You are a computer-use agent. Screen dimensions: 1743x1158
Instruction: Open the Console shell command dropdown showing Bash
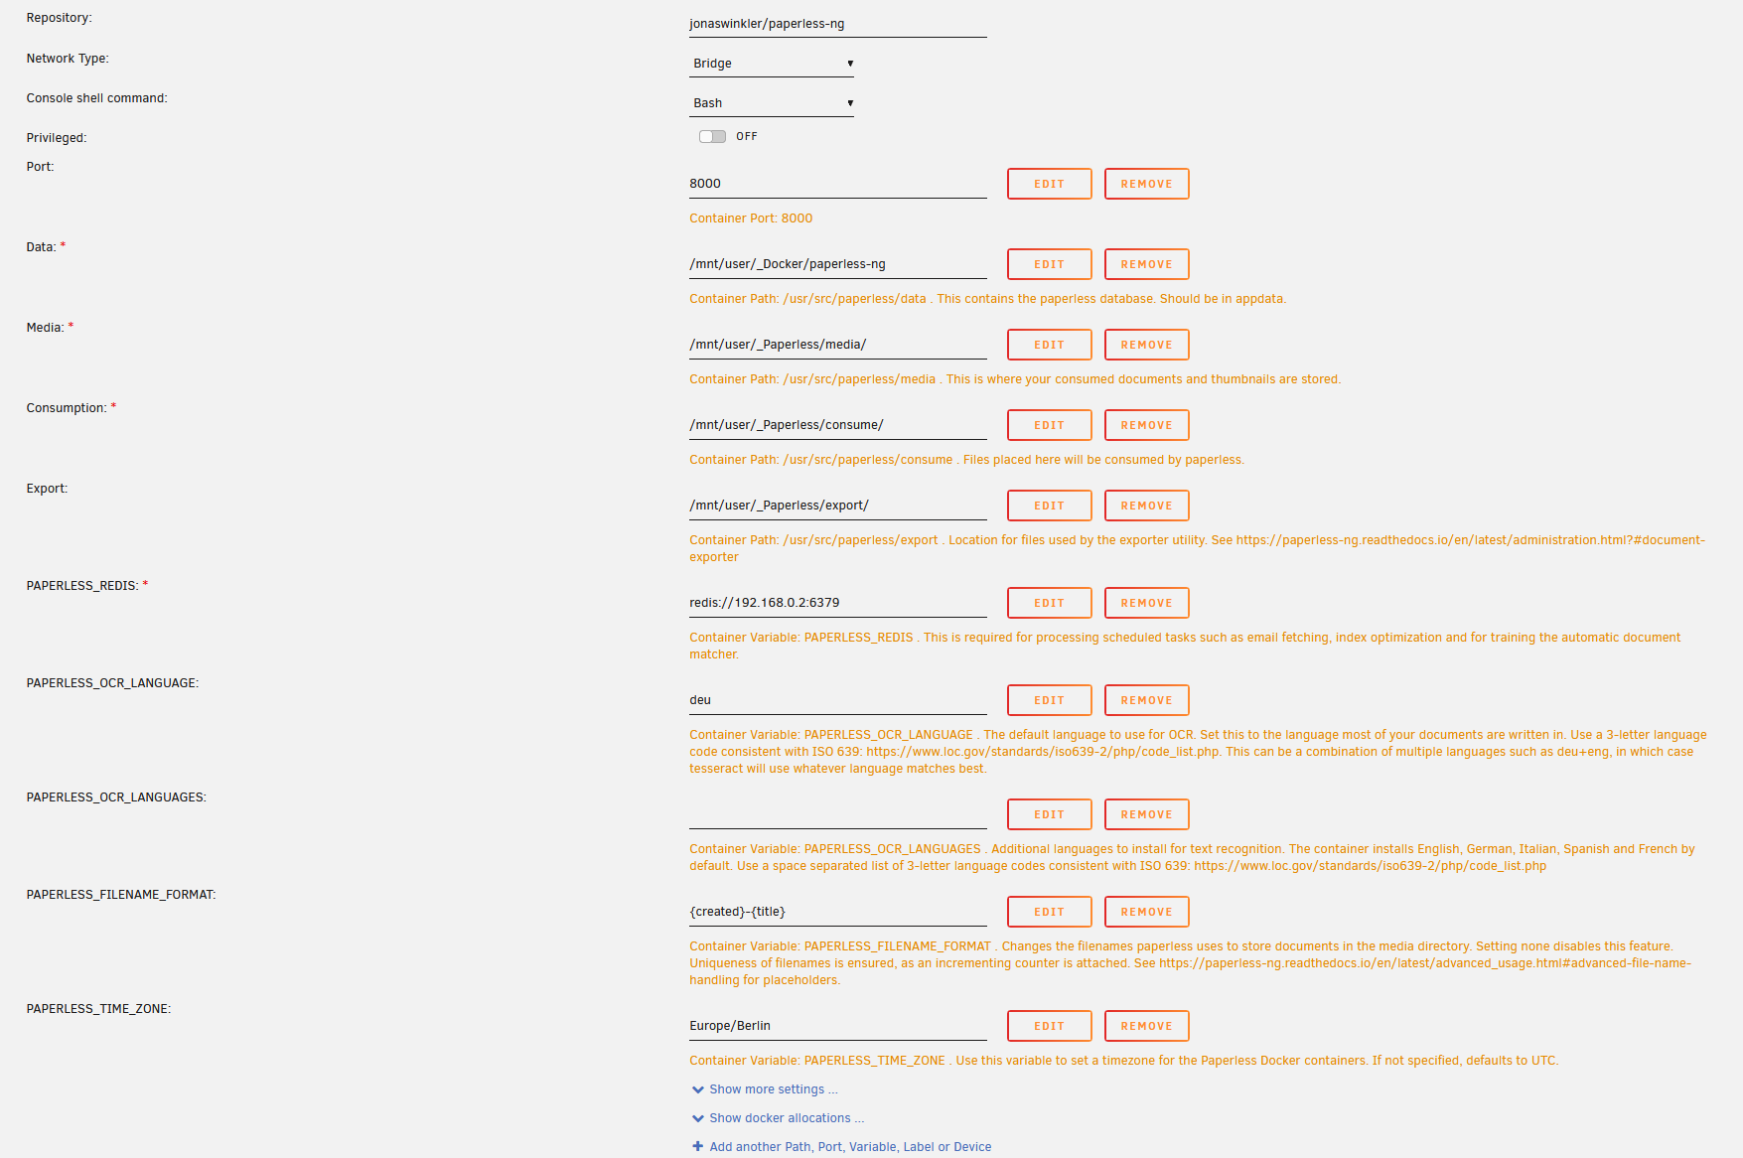pyautogui.click(x=772, y=103)
